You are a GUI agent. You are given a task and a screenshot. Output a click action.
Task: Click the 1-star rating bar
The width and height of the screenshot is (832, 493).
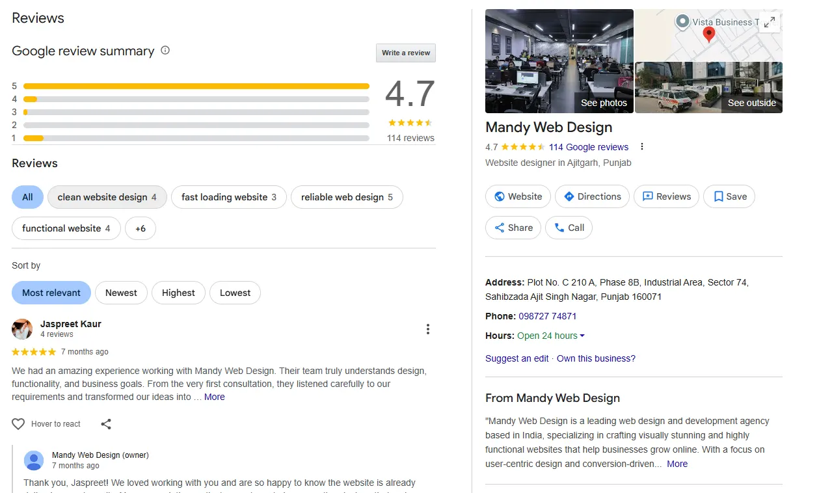pos(196,138)
